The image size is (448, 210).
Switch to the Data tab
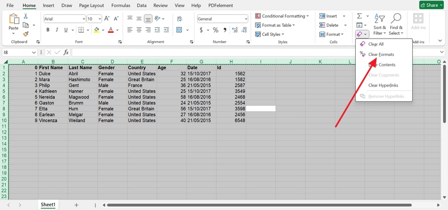pyautogui.click(x=142, y=5)
